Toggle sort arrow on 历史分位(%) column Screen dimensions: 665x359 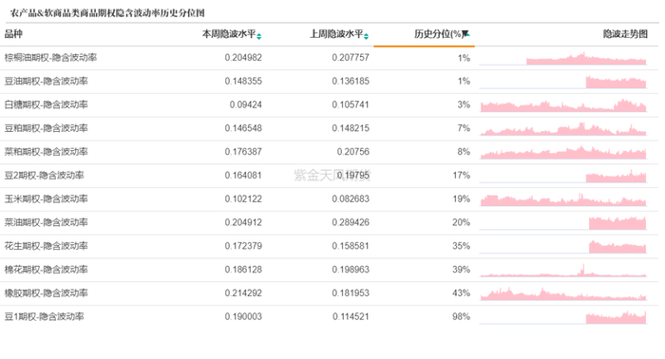pyautogui.click(x=466, y=34)
